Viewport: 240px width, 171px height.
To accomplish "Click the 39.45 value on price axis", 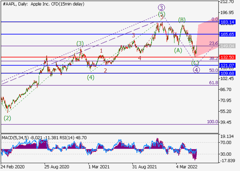I will point(226,122).
